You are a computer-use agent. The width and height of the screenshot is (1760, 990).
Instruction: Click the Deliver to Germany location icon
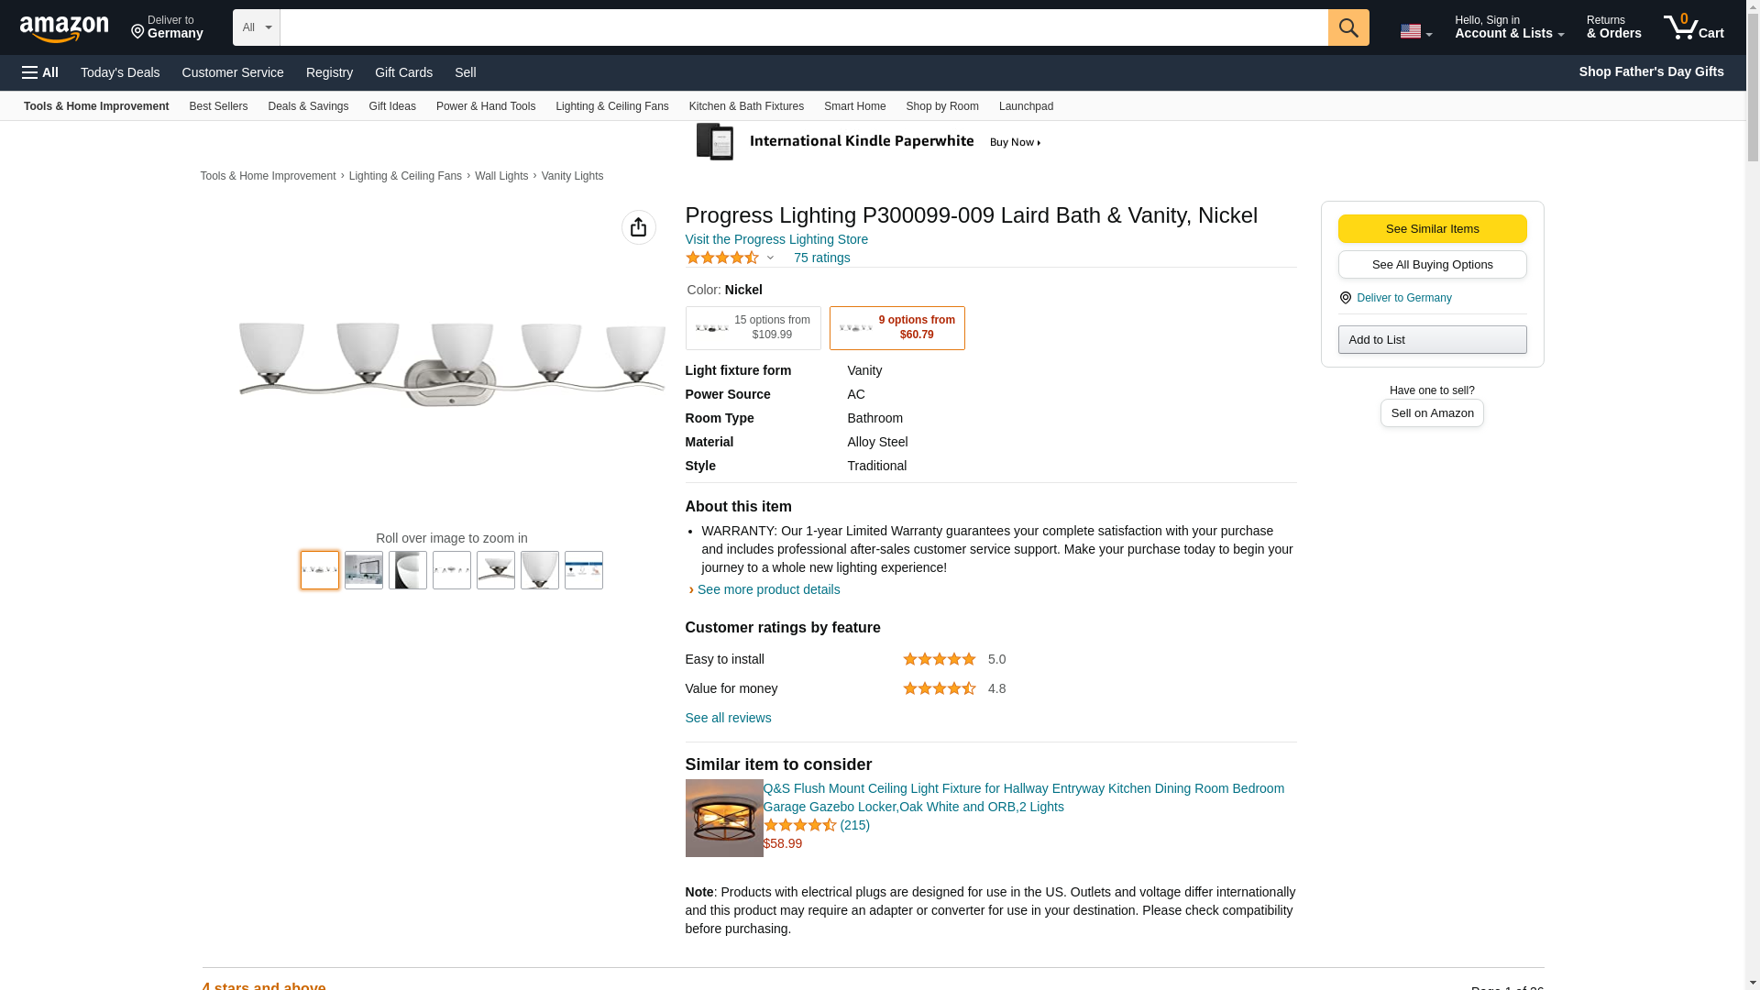tap(1346, 298)
